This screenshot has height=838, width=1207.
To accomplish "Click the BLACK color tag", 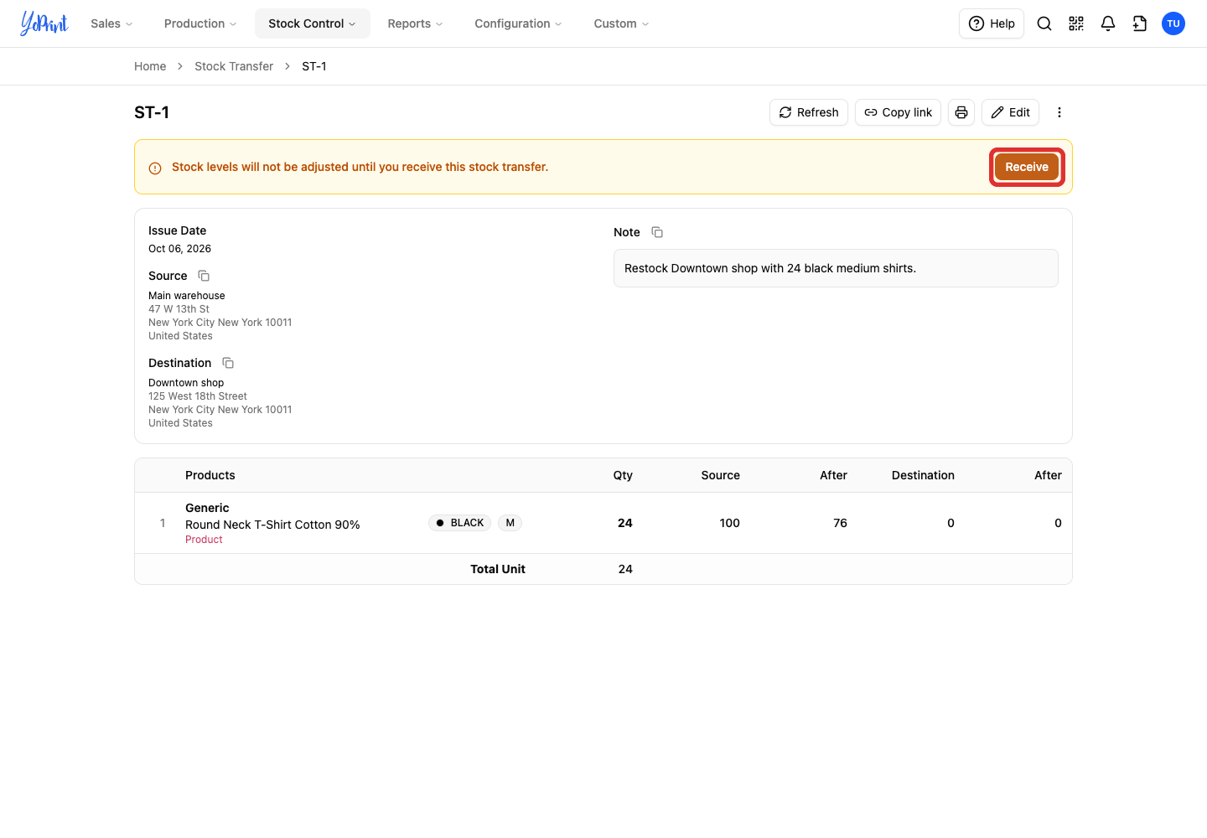I will pyautogui.click(x=459, y=523).
